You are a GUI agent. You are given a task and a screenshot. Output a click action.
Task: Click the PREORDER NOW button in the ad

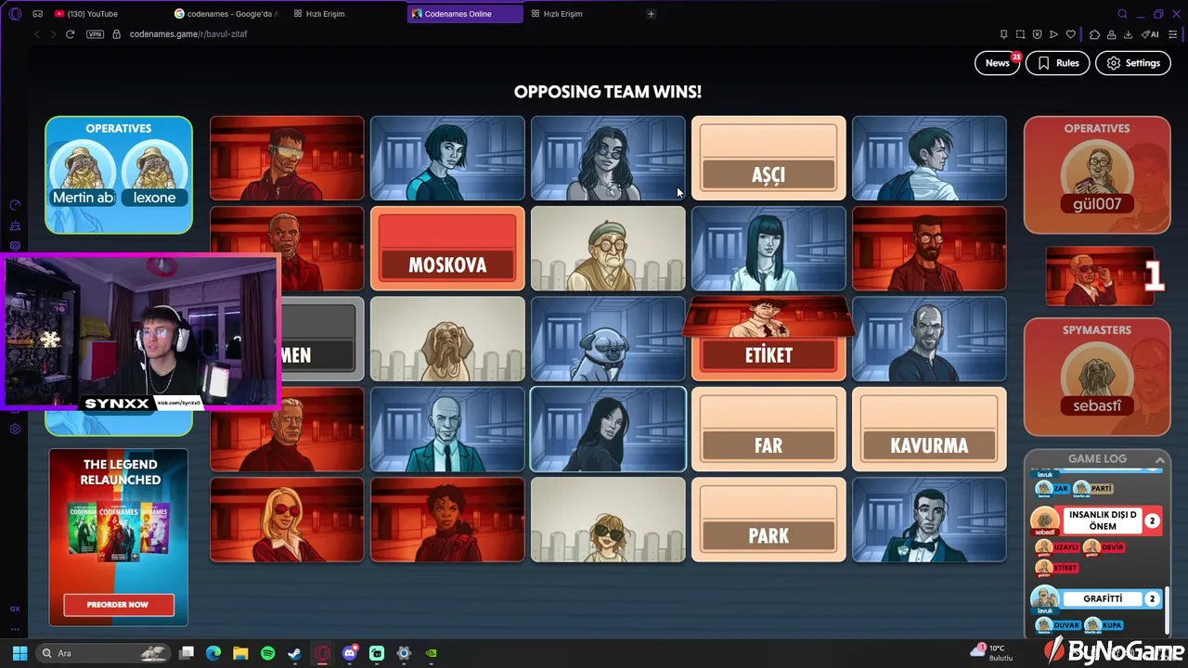pos(118,604)
